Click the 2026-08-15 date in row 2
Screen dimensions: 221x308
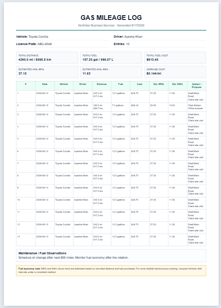(42, 105)
